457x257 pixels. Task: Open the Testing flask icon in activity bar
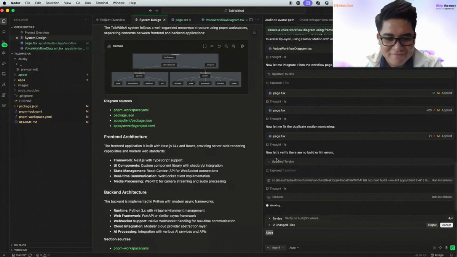coord(4,84)
